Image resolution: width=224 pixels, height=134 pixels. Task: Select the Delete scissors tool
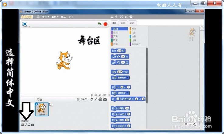117,17
